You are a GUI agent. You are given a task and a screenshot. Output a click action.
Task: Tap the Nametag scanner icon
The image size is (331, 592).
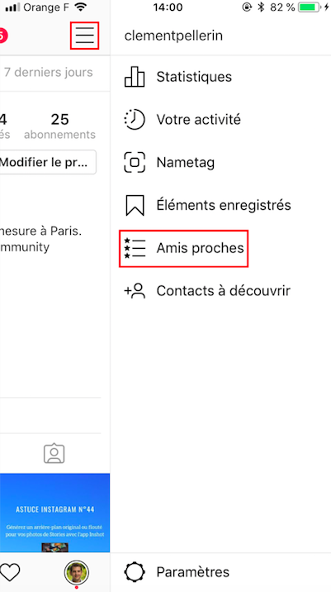click(x=135, y=162)
